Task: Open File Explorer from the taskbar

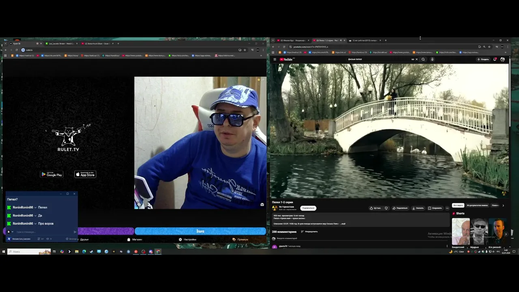Action: (x=77, y=251)
